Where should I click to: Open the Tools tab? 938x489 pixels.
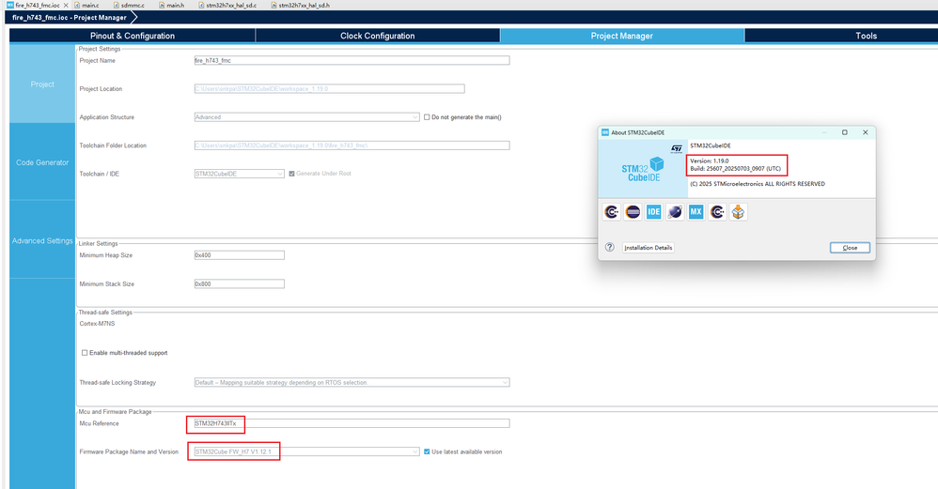(x=866, y=36)
